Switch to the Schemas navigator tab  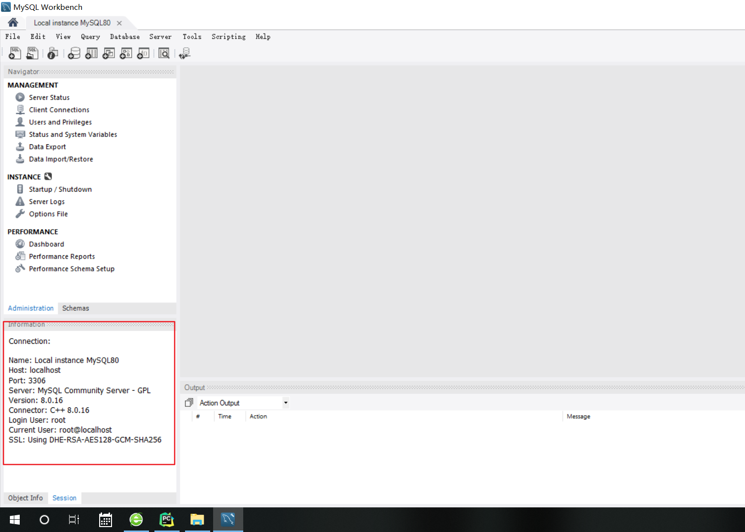[75, 308]
